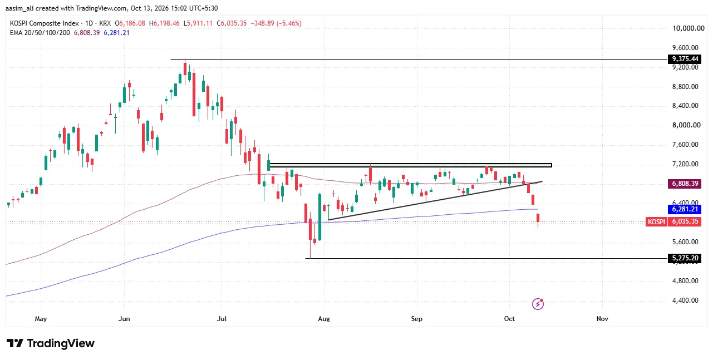Click the maroon 6,808.39 axis price tag
The image size is (713, 360).
click(684, 183)
